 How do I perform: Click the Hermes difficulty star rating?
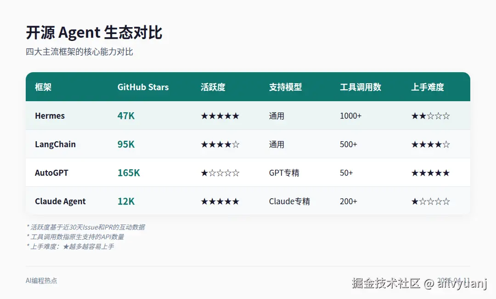430,116
